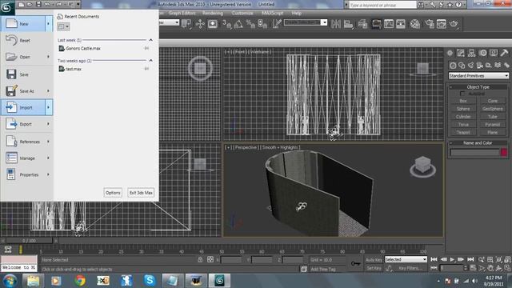Select the Move transform tool

[x=200, y=24]
